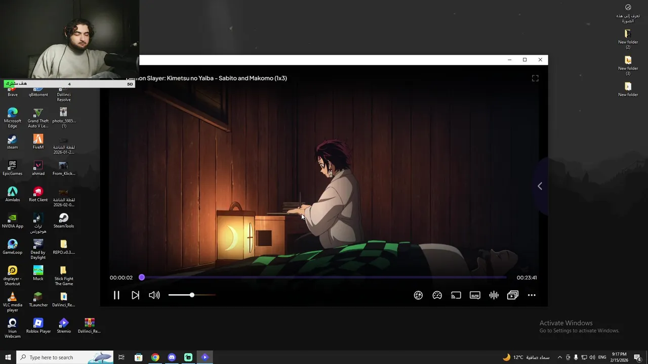The image size is (648, 364).
Task: Adjust the volume slider handle
Action: (x=192, y=295)
